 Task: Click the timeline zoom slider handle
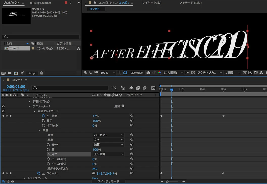coord(167,182)
